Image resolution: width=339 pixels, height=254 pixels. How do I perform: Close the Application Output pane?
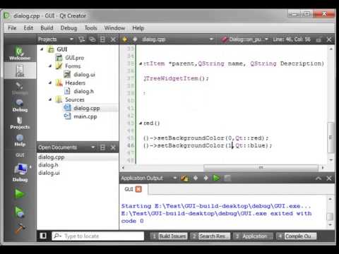click(x=329, y=179)
